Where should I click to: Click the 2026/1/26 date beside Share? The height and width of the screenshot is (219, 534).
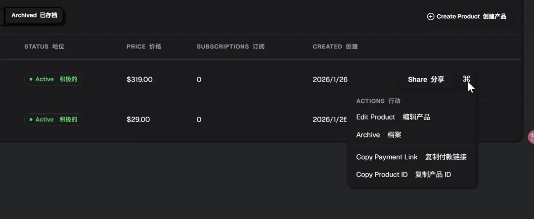330,79
